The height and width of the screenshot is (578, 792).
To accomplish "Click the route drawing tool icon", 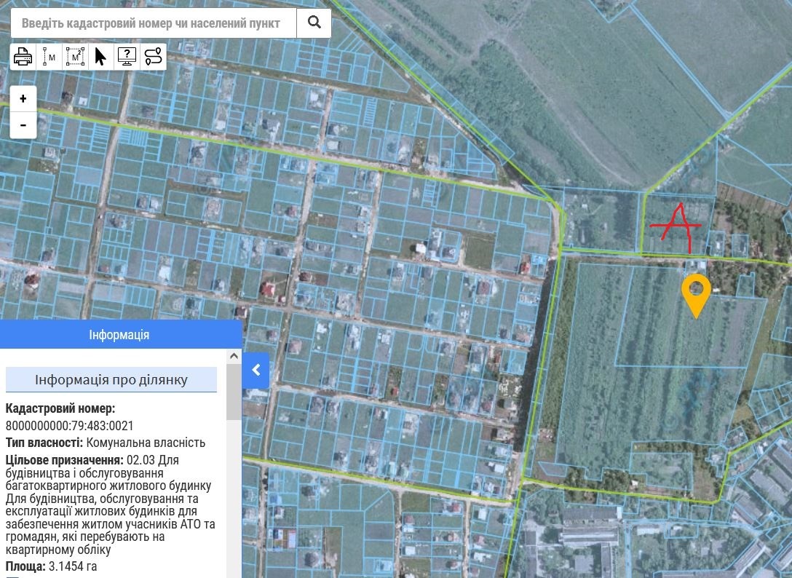I will (x=153, y=57).
